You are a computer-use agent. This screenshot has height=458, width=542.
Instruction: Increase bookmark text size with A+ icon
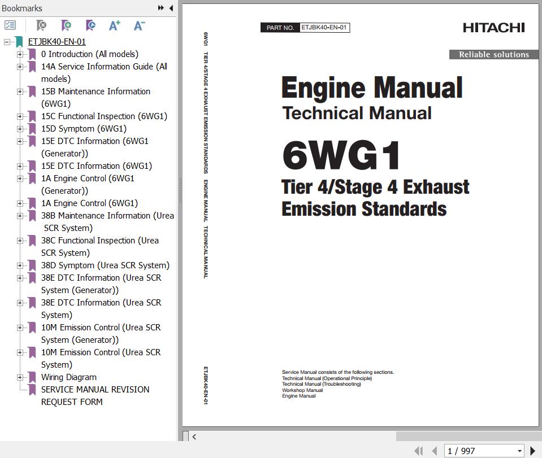114,25
